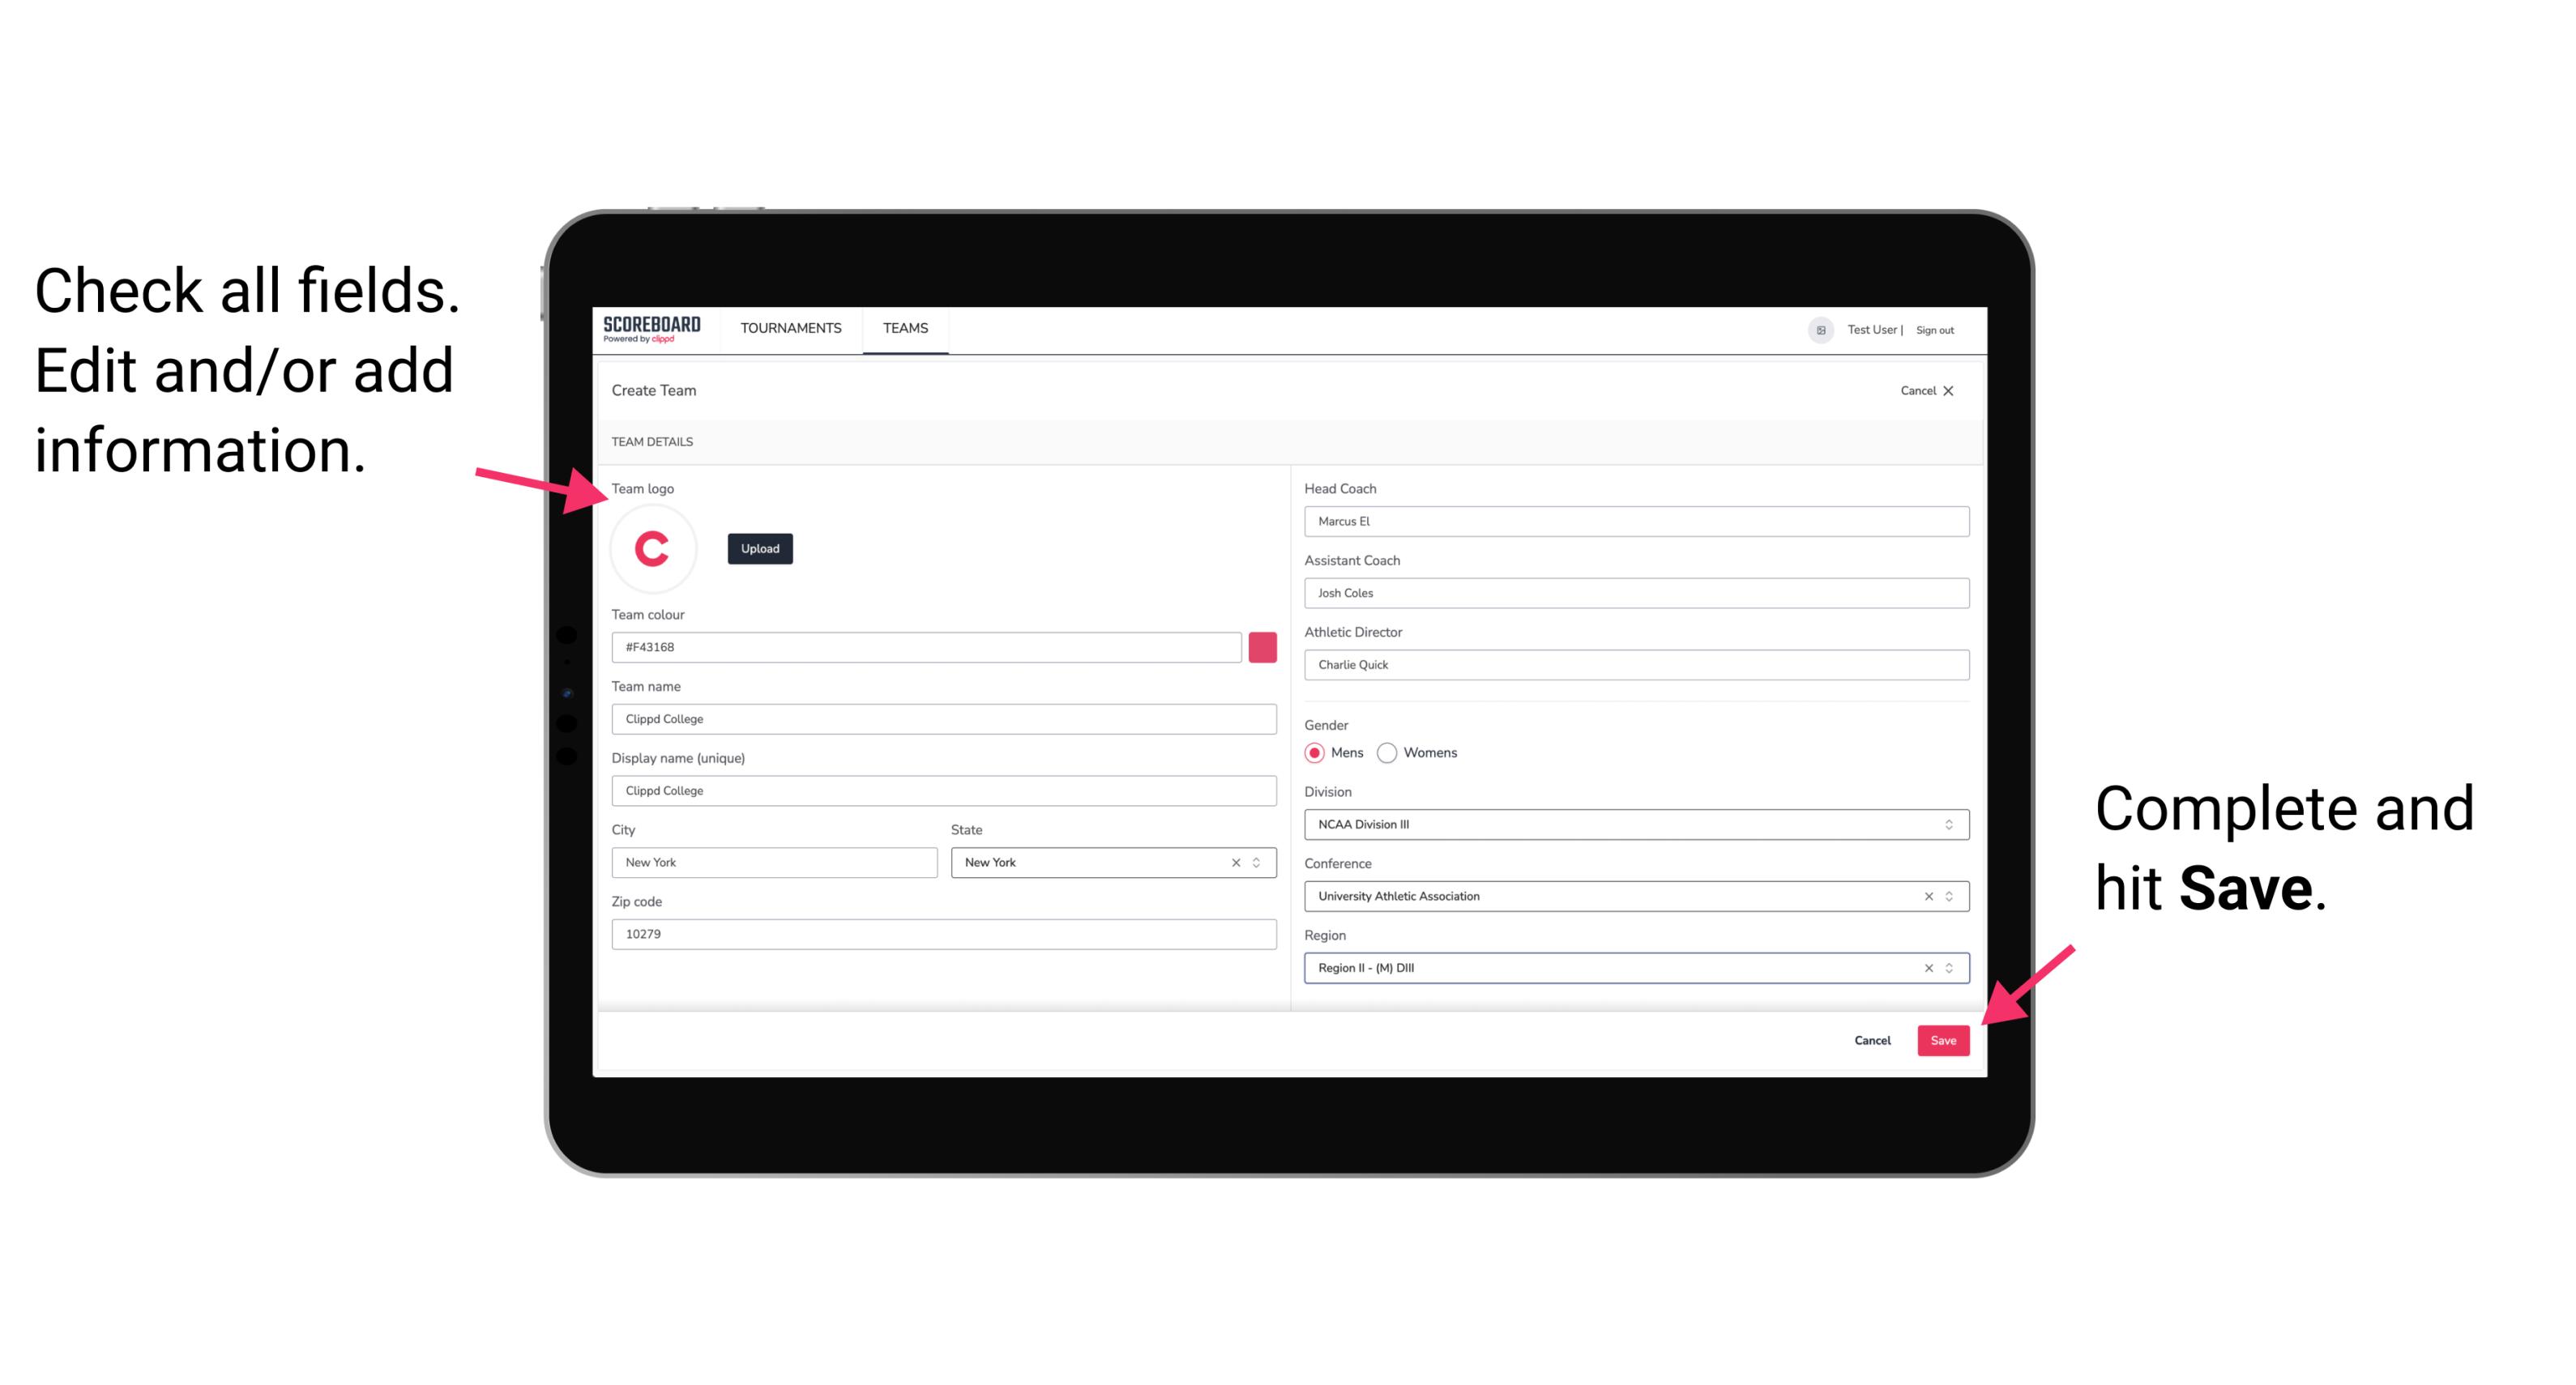Open the TEAMS tab
The image size is (2576, 1385).
(x=904, y=329)
